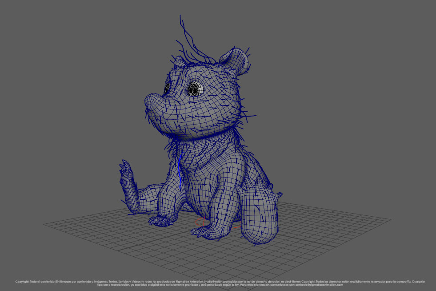436x291 pixels.
Task: Click the bear's left eye on the mesh
Action: (196, 89)
